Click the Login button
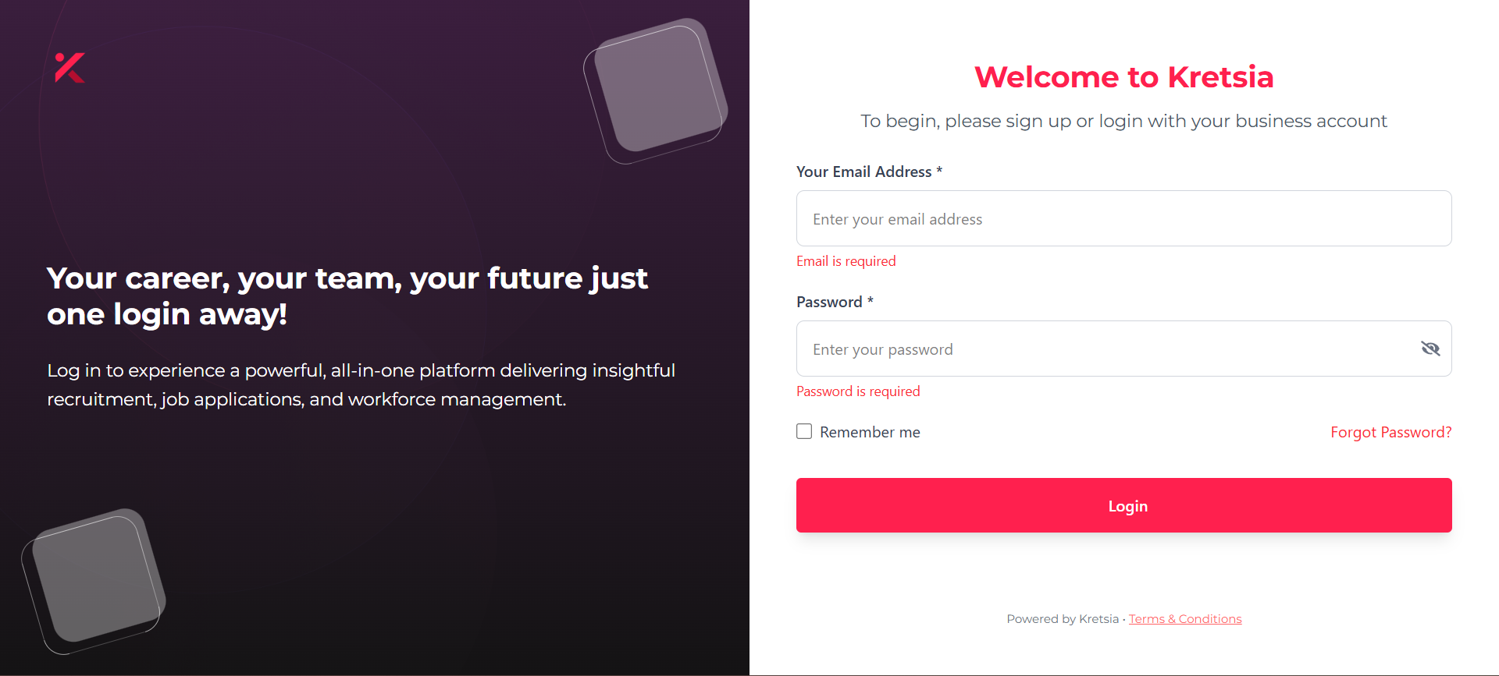The width and height of the screenshot is (1499, 676). pyautogui.click(x=1124, y=505)
